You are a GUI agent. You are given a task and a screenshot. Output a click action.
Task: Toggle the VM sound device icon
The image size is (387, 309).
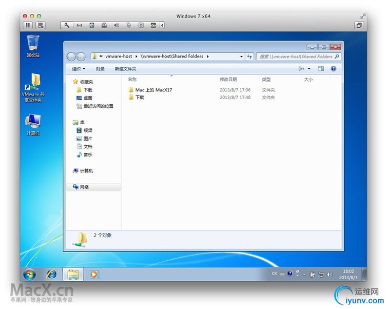point(116,25)
